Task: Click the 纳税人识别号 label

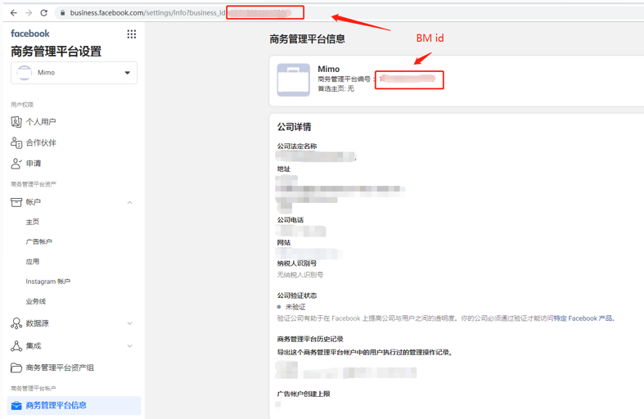Action: (x=297, y=264)
